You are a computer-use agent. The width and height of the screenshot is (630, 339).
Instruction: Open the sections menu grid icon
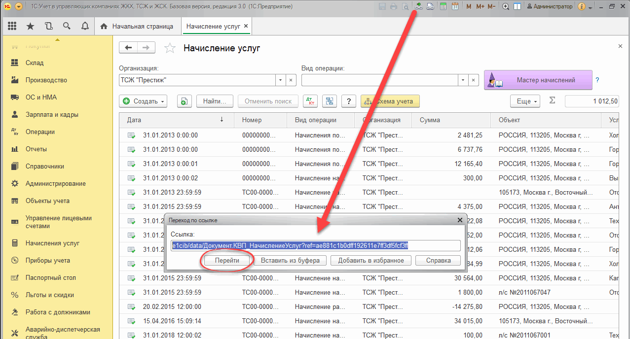(x=12, y=26)
